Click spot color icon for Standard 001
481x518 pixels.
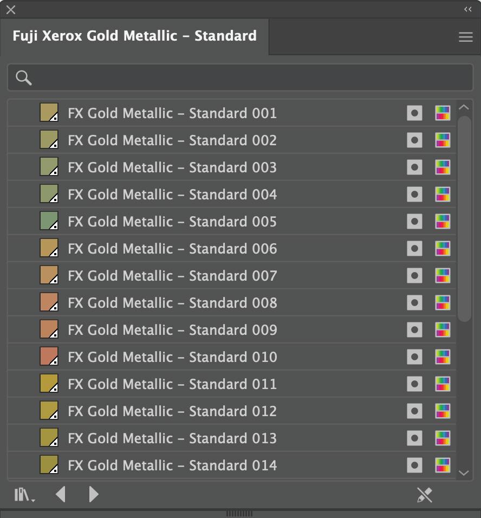click(414, 113)
